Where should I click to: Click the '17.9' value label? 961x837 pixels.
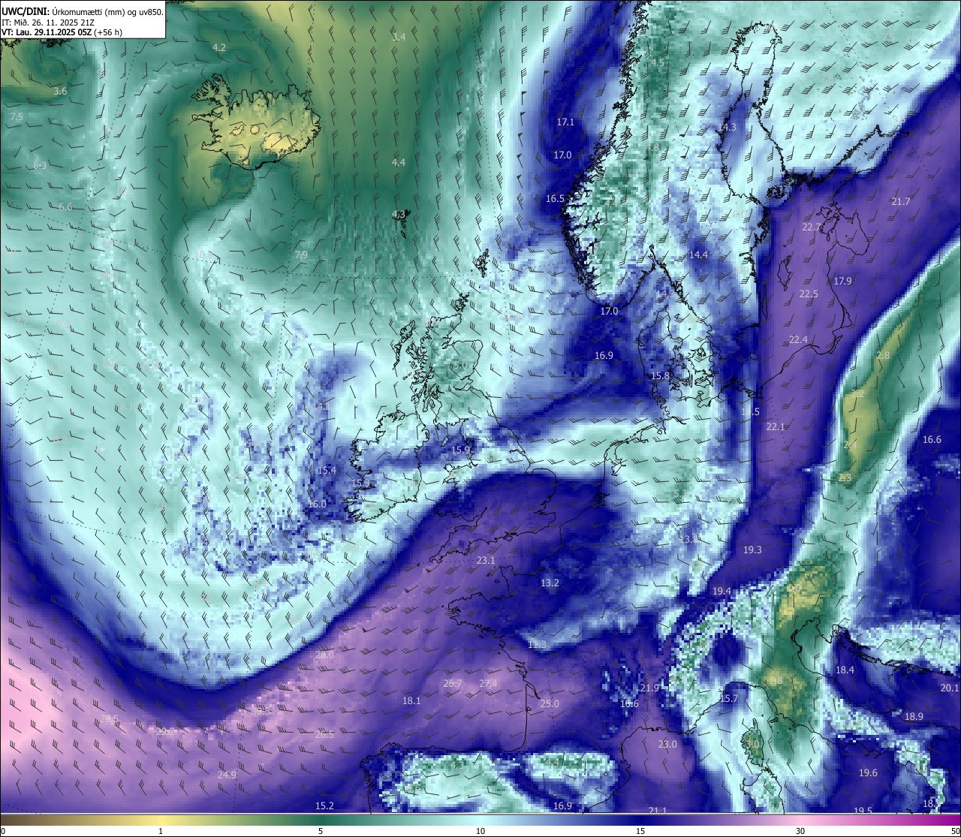(843, 281)
